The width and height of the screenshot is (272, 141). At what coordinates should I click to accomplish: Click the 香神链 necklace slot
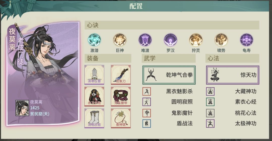121,118
